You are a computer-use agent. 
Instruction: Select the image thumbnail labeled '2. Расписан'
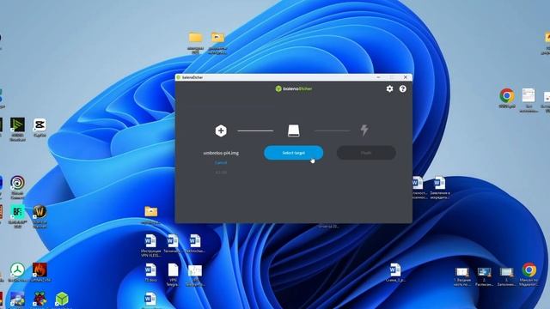(485, 276)
